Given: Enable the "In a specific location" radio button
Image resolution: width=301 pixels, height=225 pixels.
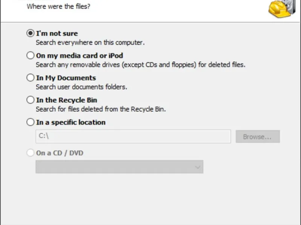Looking at the screenshot, I should pyautogui.click(x=30, y=122).
